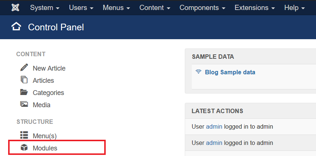
Task: Install Blog Sample data via its link
Action: 230,72
